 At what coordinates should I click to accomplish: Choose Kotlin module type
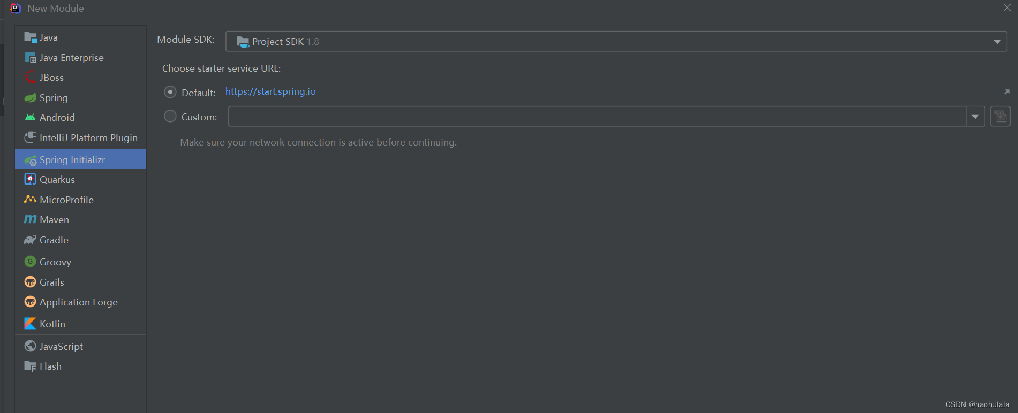[x=80, y=324]
